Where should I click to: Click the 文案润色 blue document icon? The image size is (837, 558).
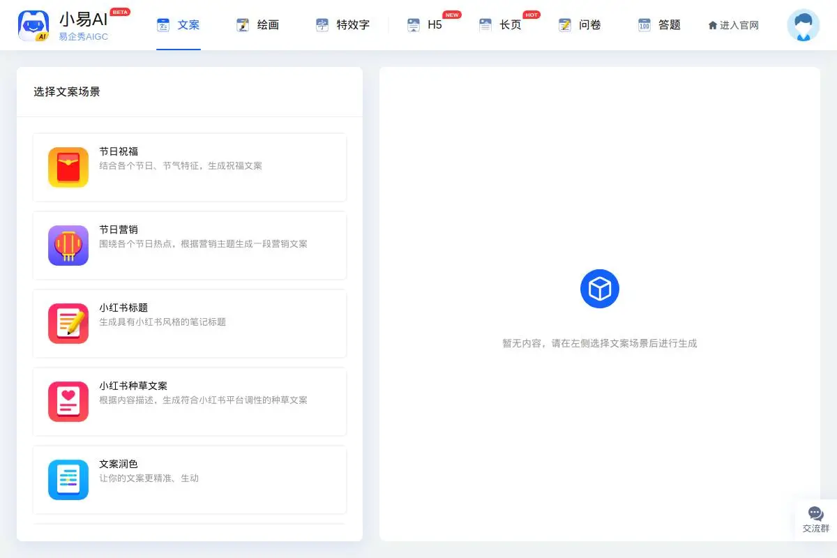(68, 480)
